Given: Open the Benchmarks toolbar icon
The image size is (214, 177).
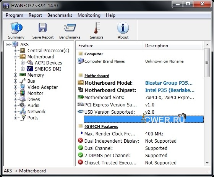Looking at the screenshot, I should click(x=70, y=28).
